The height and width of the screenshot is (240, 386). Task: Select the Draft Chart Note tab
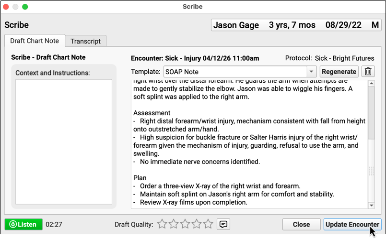[x=35, y=41]
